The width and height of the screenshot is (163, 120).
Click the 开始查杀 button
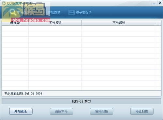tap(21, 111)
